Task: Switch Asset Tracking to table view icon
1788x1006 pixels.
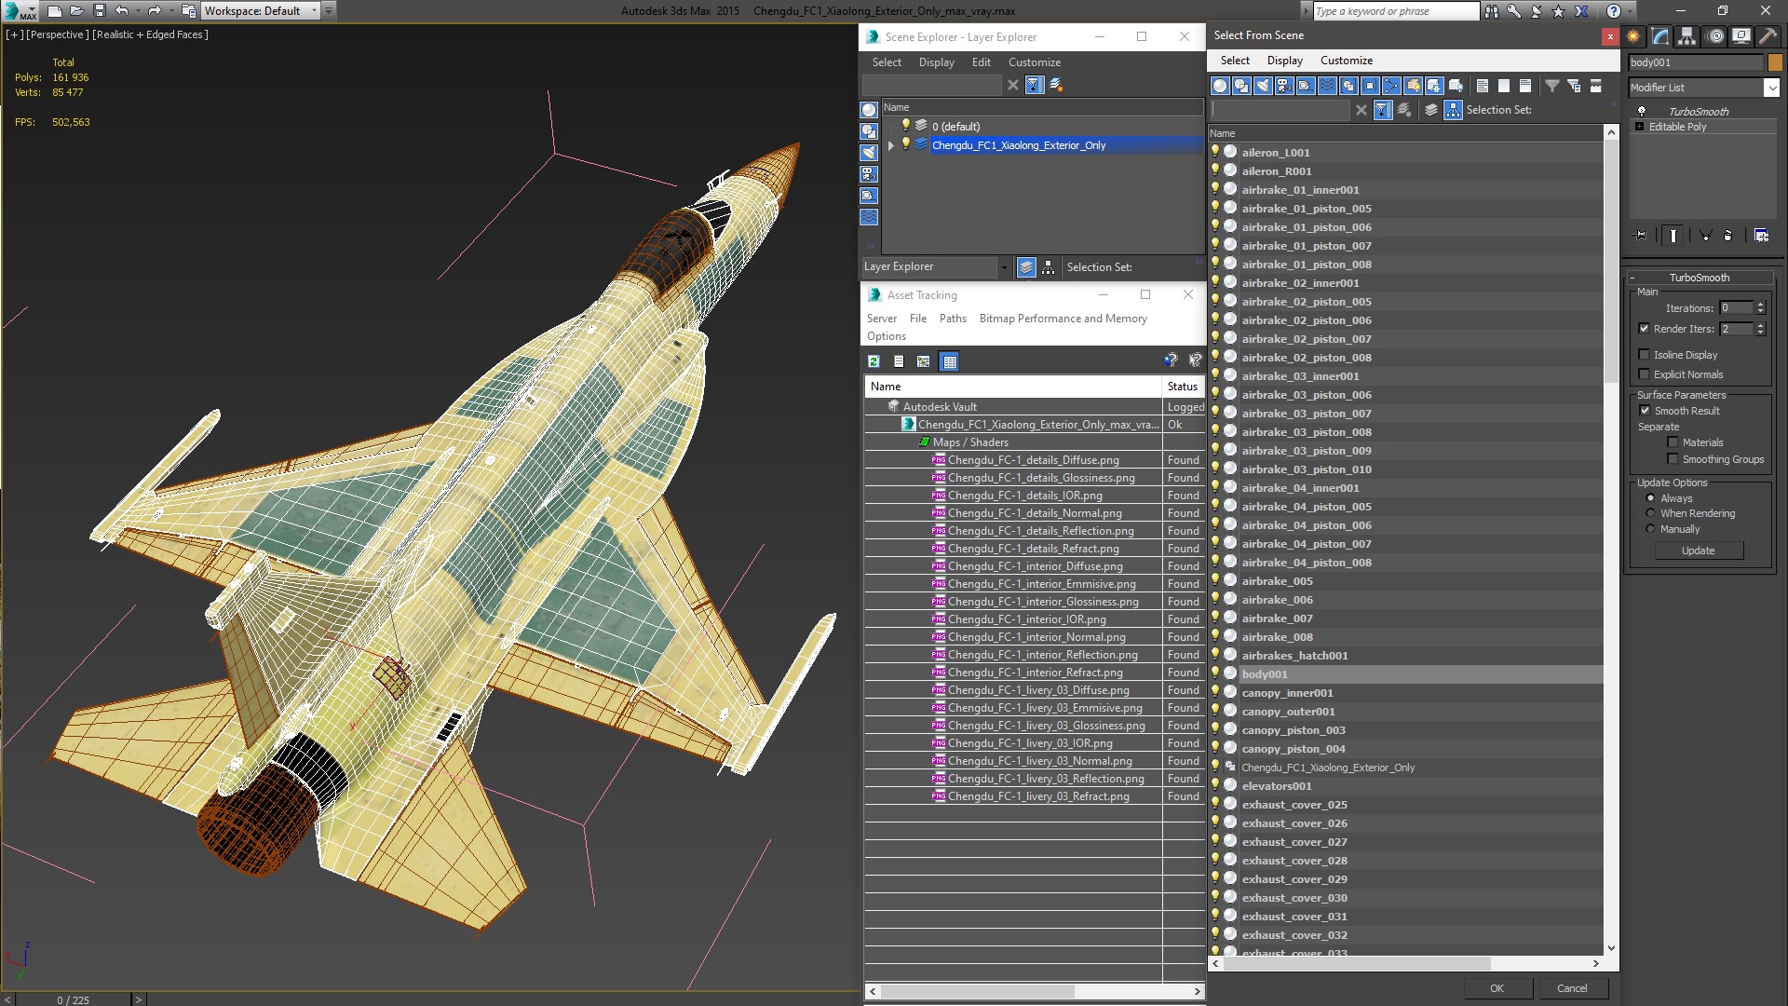Action: pyautogui.click(x=949, y=361)
